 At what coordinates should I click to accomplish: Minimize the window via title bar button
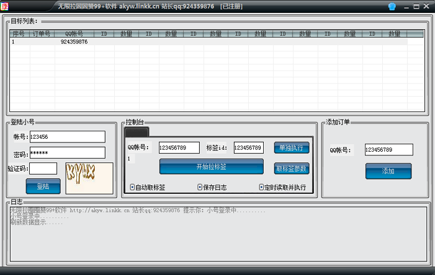[x=406, y=7]
